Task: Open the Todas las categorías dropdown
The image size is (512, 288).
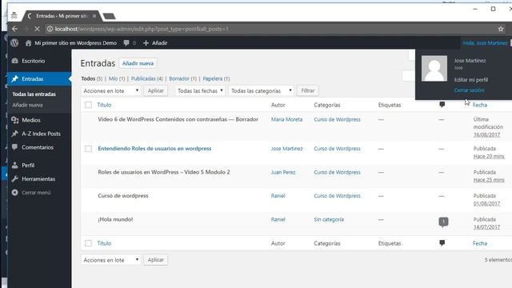Action: [262, 90]
